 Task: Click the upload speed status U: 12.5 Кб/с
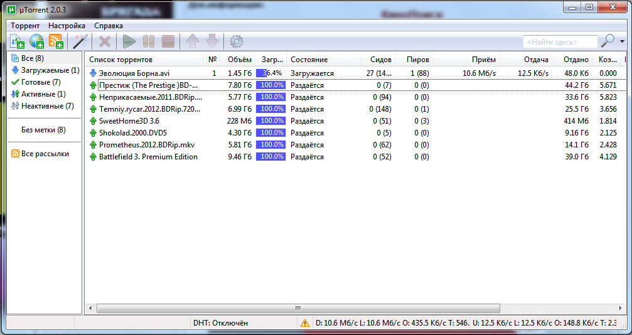point(544,323)
